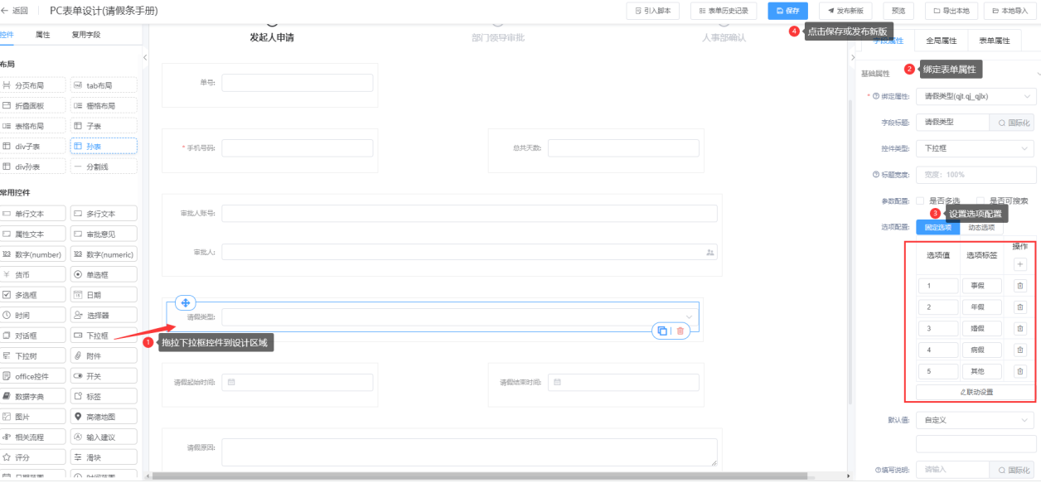Open the 绑定属性 dropdown
Screen dimensions: 1041x483
[976, 96]
